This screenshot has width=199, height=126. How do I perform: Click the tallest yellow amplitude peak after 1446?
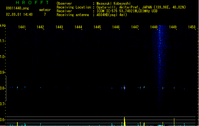pyautogui.click(x=125, y=121)
